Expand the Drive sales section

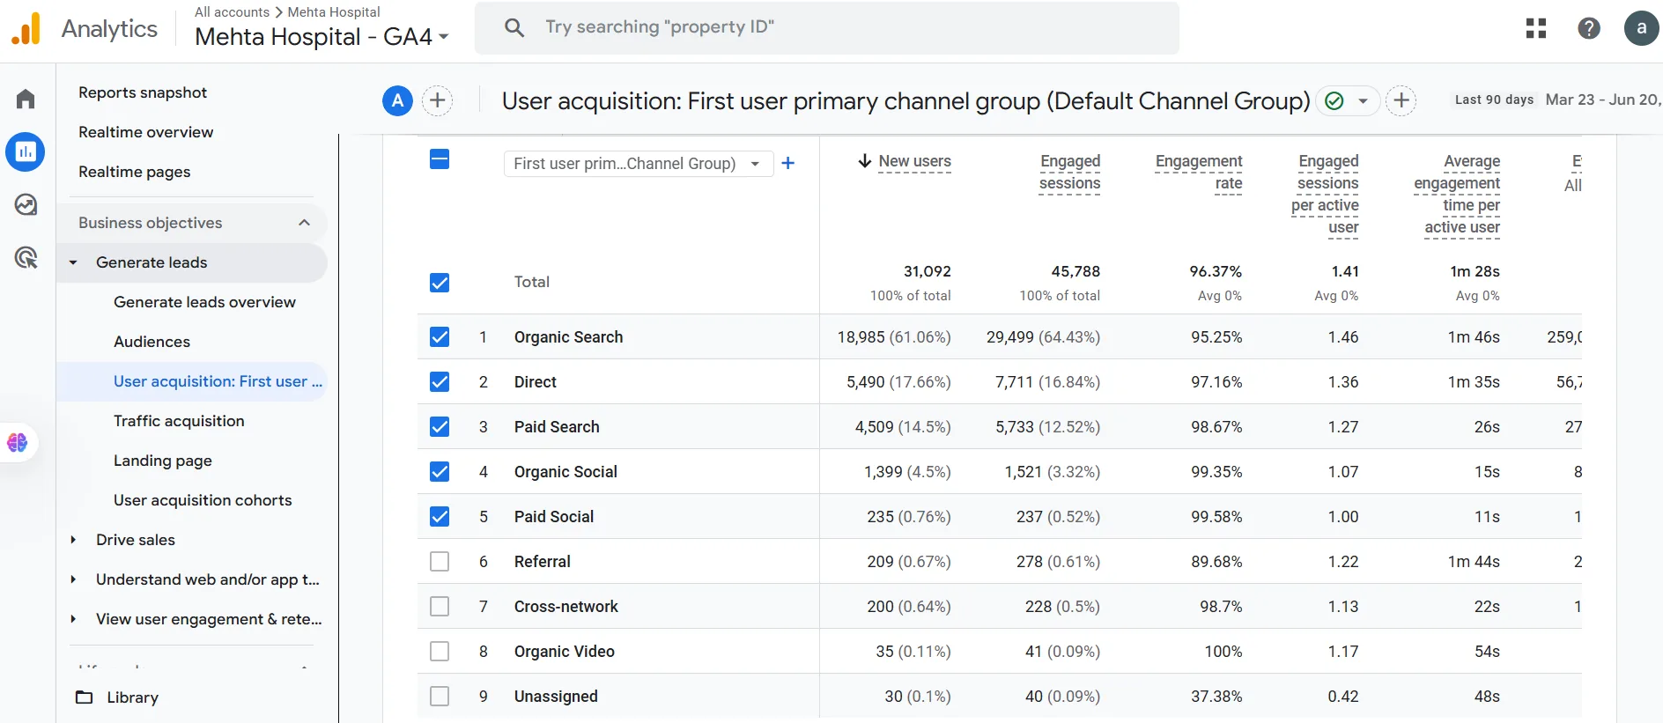click(135, 540)
